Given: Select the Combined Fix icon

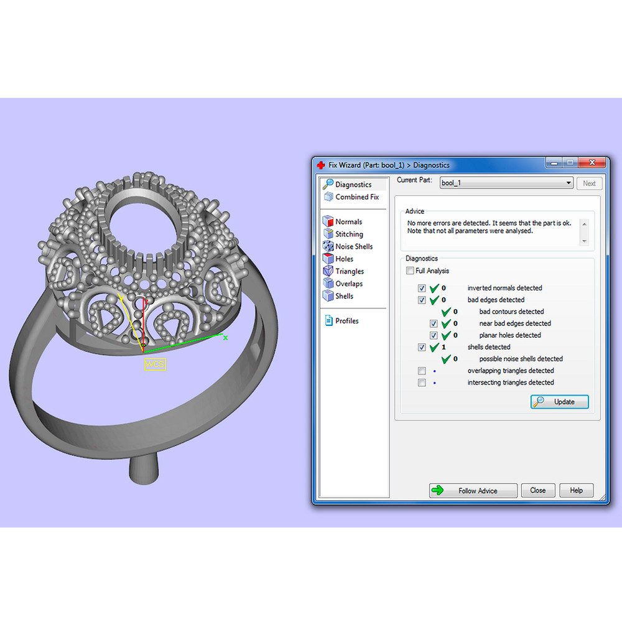Looking at the screenshot, I should [x=328, y=197].
